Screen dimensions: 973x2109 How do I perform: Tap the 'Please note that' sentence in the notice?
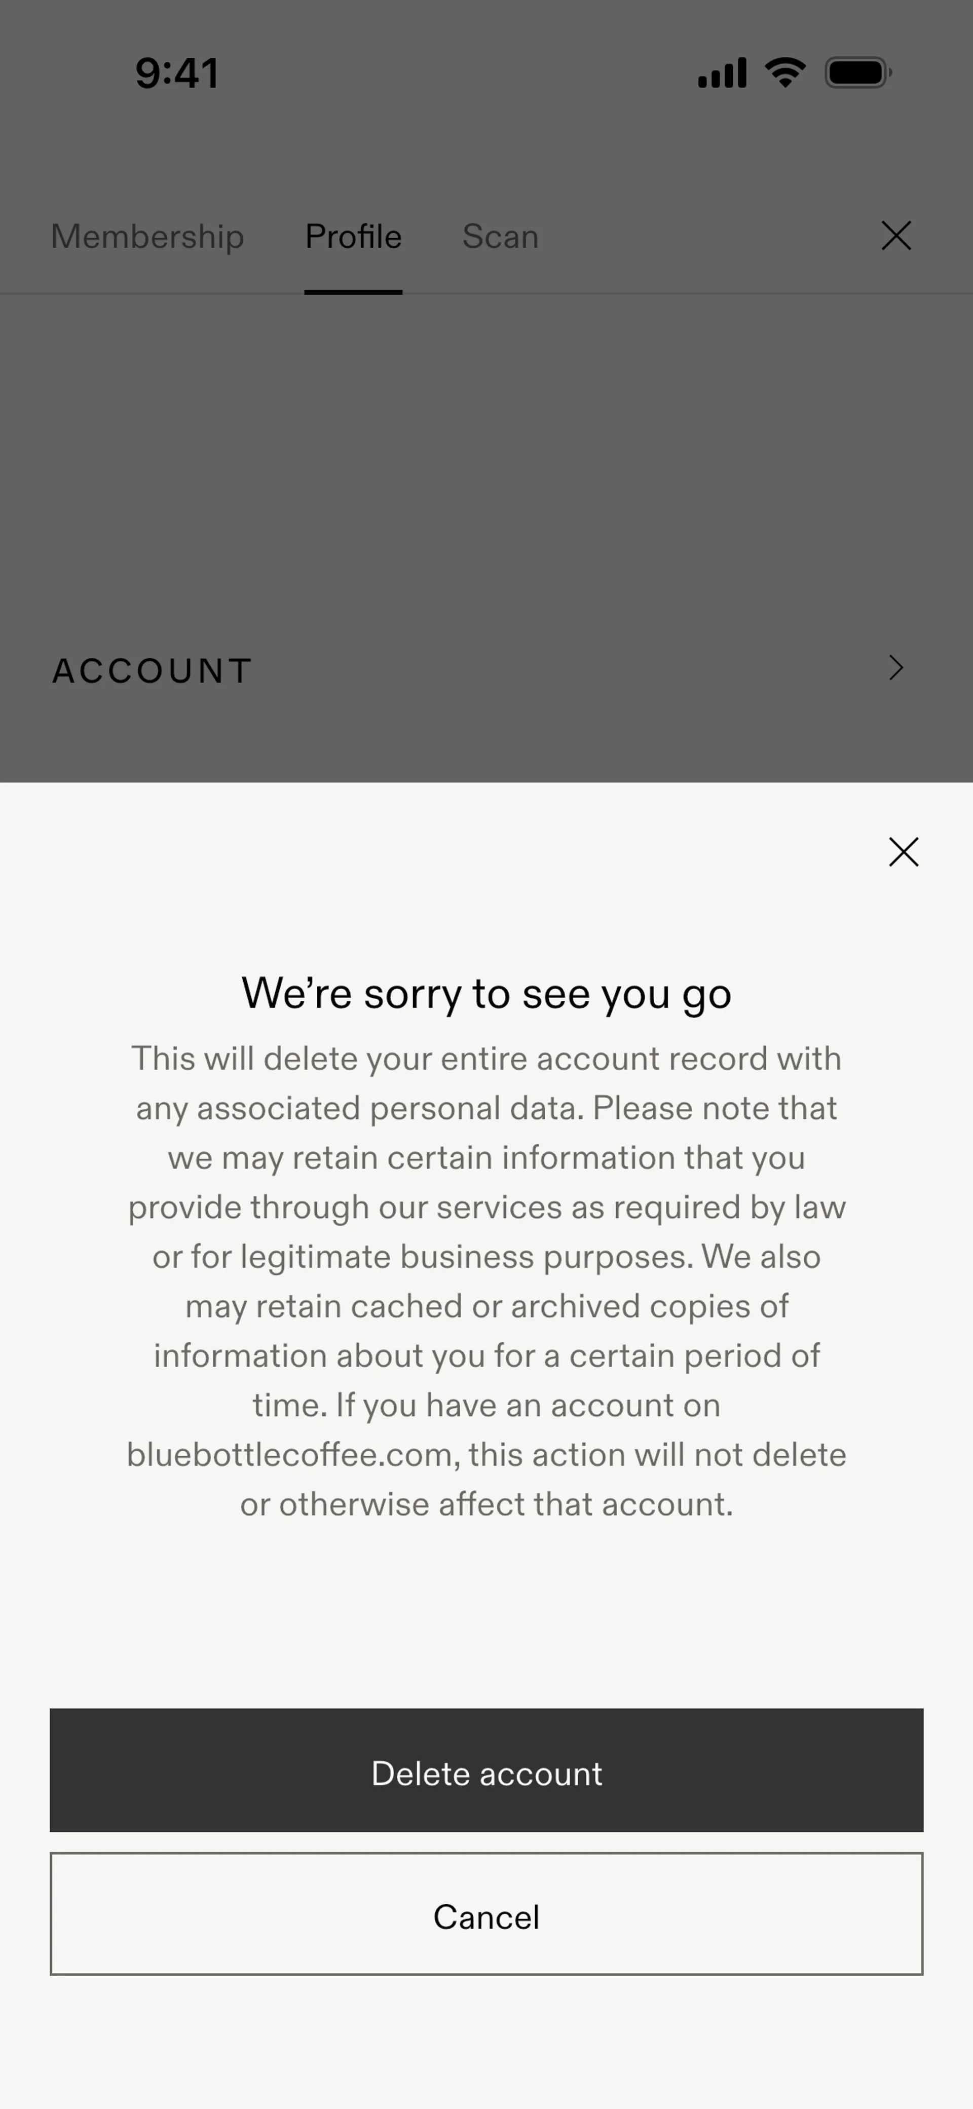pyautogui.click(x=715, y=1108)
